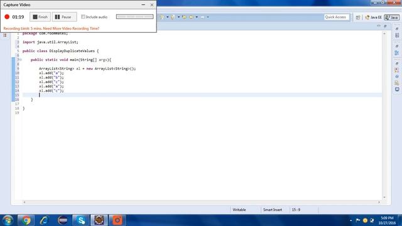402x226 pixels.
Task: Click the horizontal scrollbar right arrow
Action: (379, 202)
